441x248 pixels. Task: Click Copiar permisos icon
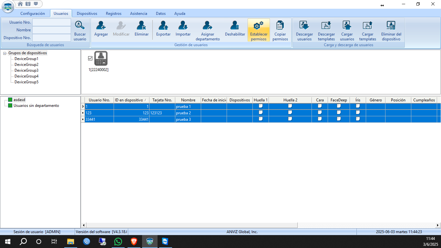pyautogui.click(x=280, y=25)
